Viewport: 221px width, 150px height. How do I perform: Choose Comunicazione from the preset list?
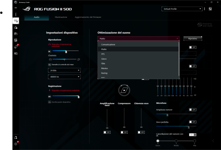tap(138, 45)
